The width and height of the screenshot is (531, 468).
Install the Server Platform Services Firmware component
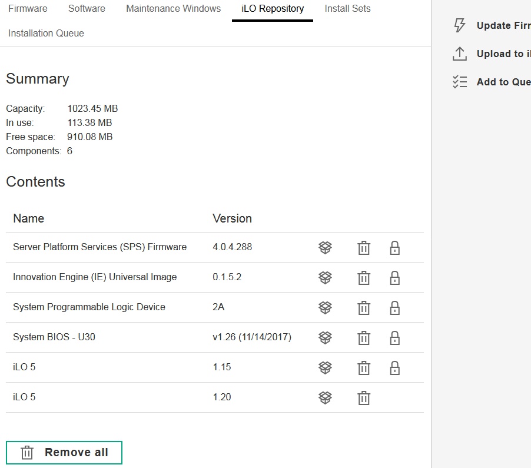(325, 247)
